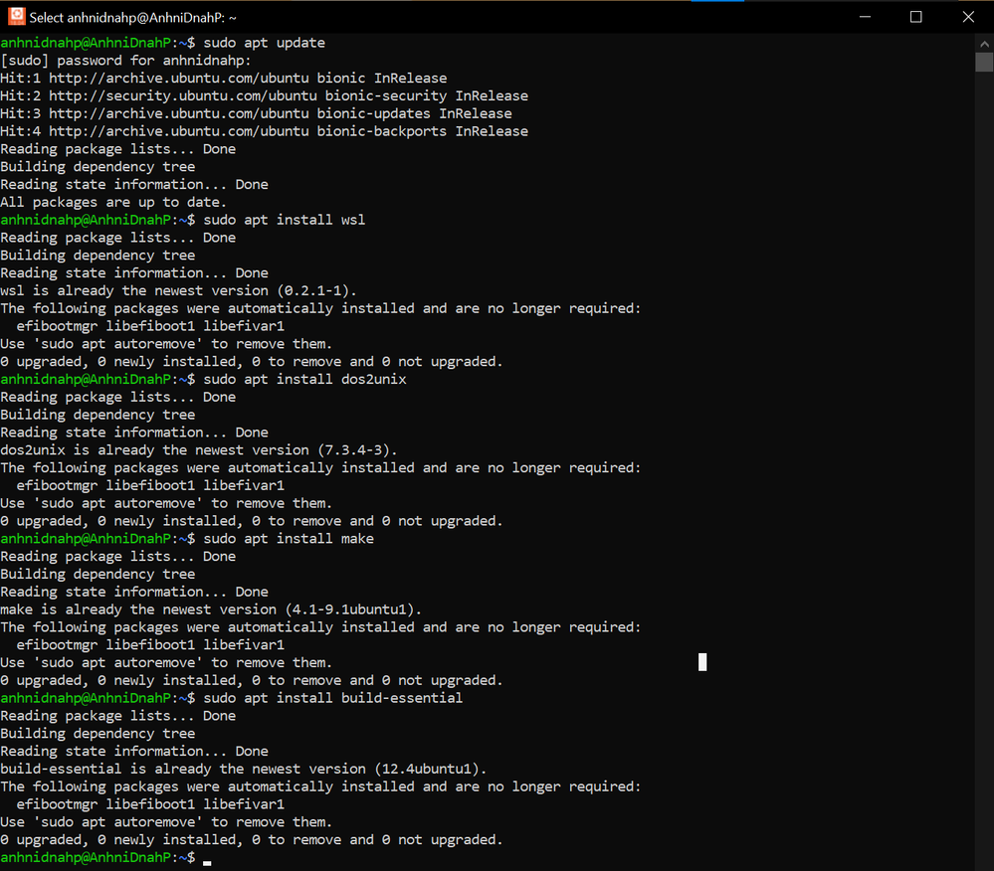Click the 'sudo apt install build-essential' command
Screen dimensions: 994x871
pyautogui.click(x=332, y=698)
